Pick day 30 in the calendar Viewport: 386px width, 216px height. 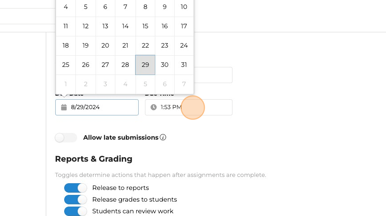pos(165,65)
